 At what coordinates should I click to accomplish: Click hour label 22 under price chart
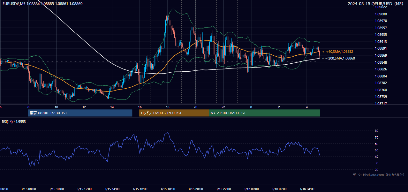223,107
